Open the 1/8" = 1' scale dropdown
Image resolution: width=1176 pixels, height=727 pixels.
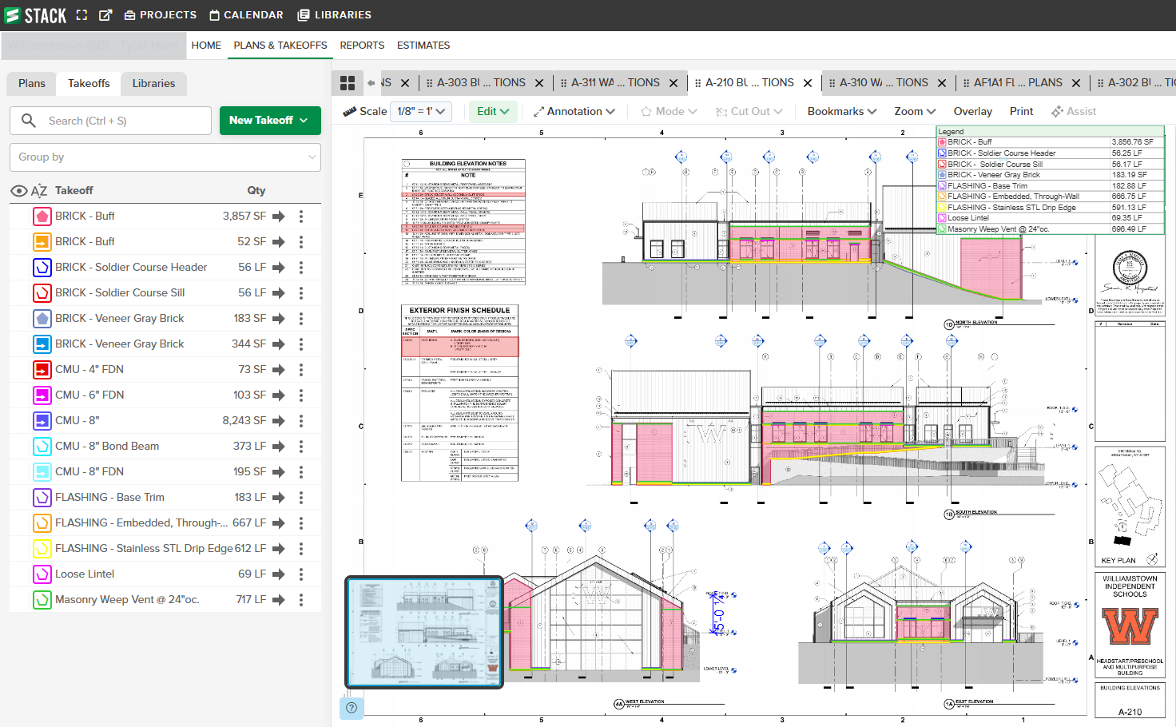click(421, 112)
